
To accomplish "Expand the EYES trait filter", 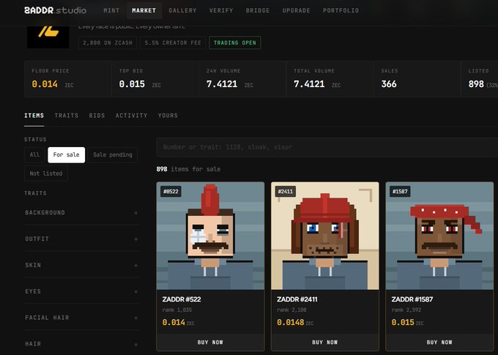I will coord(81,291).
